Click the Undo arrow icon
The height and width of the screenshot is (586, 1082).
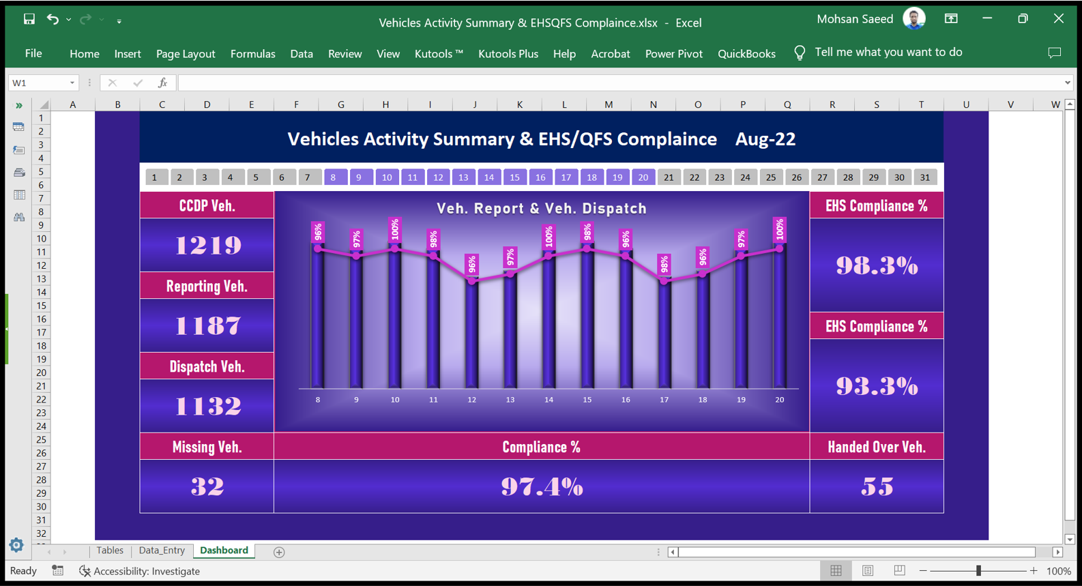coord(53,19)
